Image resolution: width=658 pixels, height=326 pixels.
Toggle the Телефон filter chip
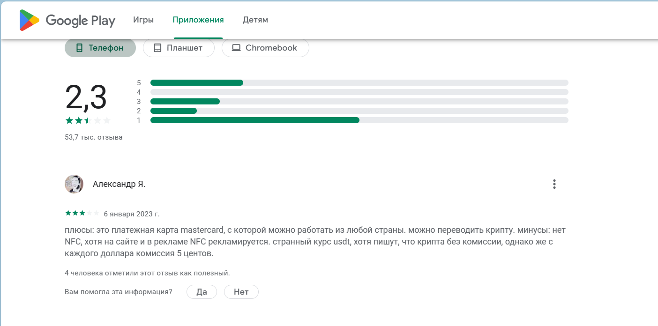[x=100, y=47]
